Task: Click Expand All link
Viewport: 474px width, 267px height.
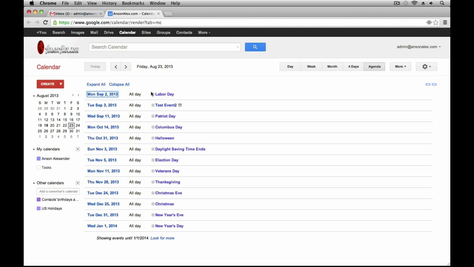Action: click(96, 85)
